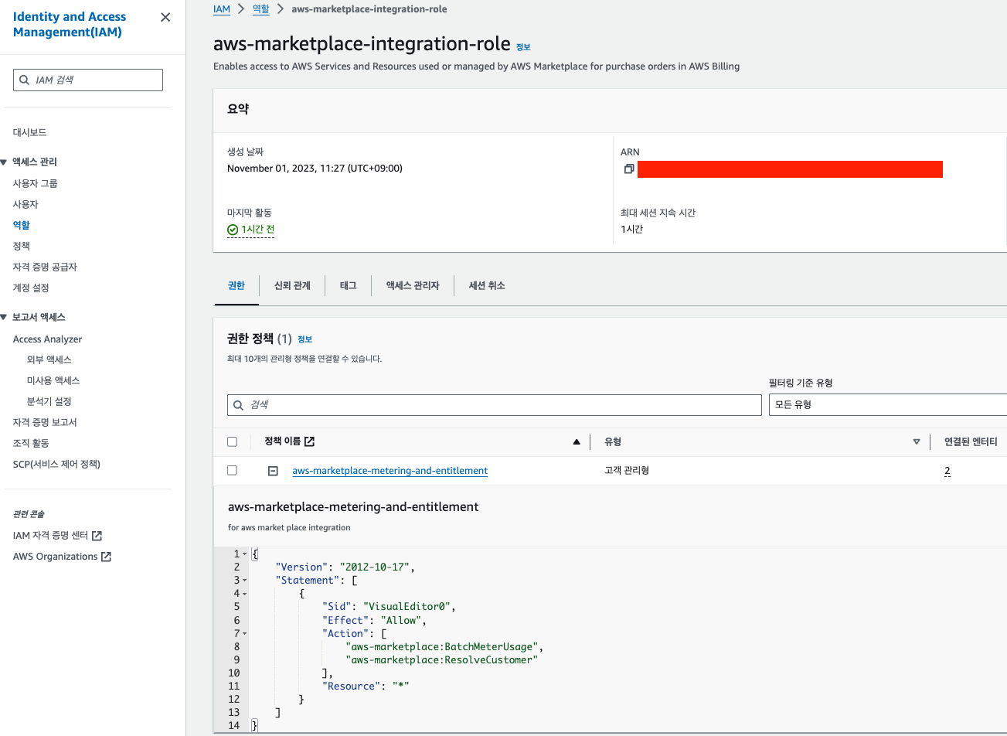Image resolution: width=1007 pixels, height=736 pixels.
Task: Open 자격 증명 보고서 in the sidebar
Action: [x=45, y=423]
